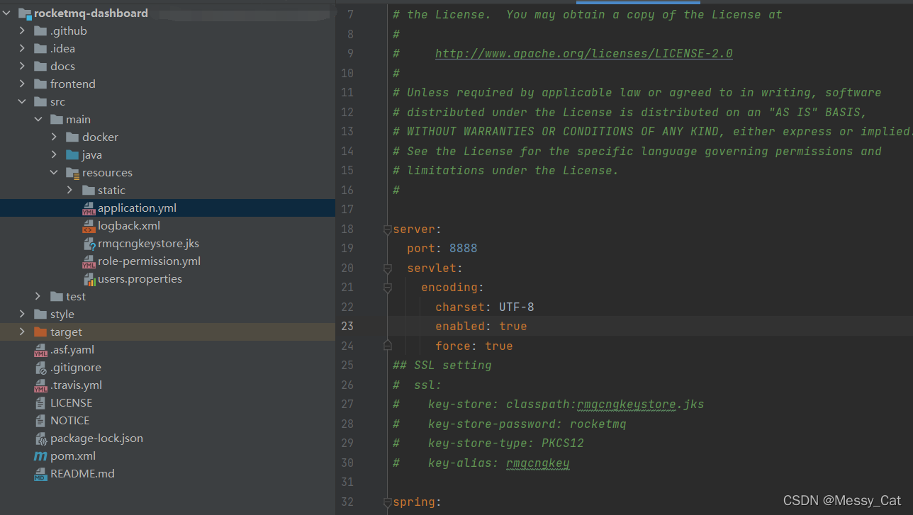The height and width of the screenshot is (515, 913).
Task: Click the 'key-store-type: PKCS12' comment
Action: point(488,443)
